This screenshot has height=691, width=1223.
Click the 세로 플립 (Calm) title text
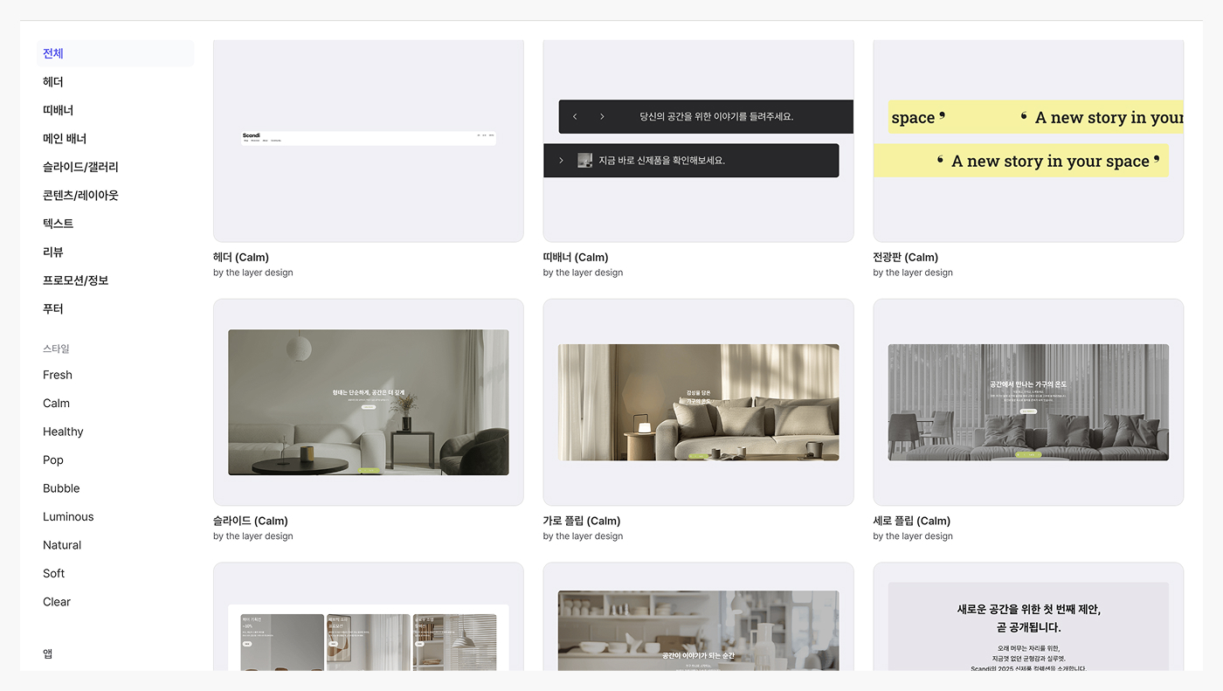pyautogui.click(x=912, y=522)
